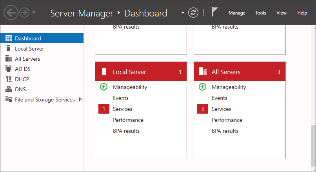Click the Dashboard grid icon in sidebar
The image size is (316, 172).
9,38
